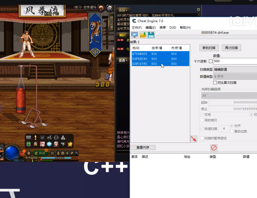Screen dimensions: 257x198
Task: Expand the 系统 dropdown in game chat
Action: 123,10
